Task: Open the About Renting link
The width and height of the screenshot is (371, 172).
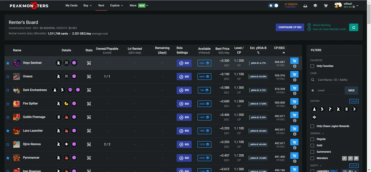Action: [x=321, y=25]
